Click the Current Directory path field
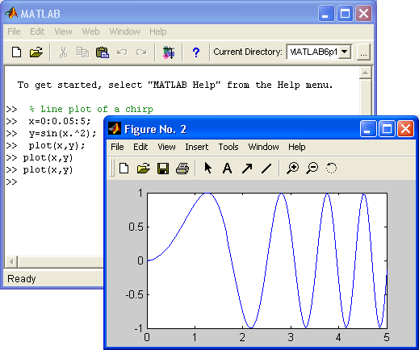Screen dimensions: 419x350 click(313, 52)
